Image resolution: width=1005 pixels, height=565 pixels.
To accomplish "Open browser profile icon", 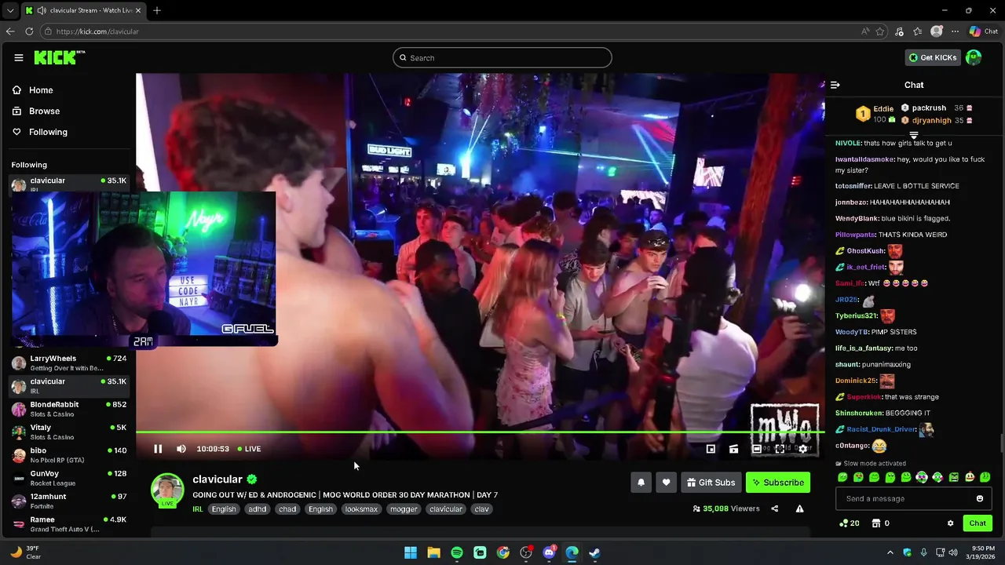I will [x=936, y=31].
